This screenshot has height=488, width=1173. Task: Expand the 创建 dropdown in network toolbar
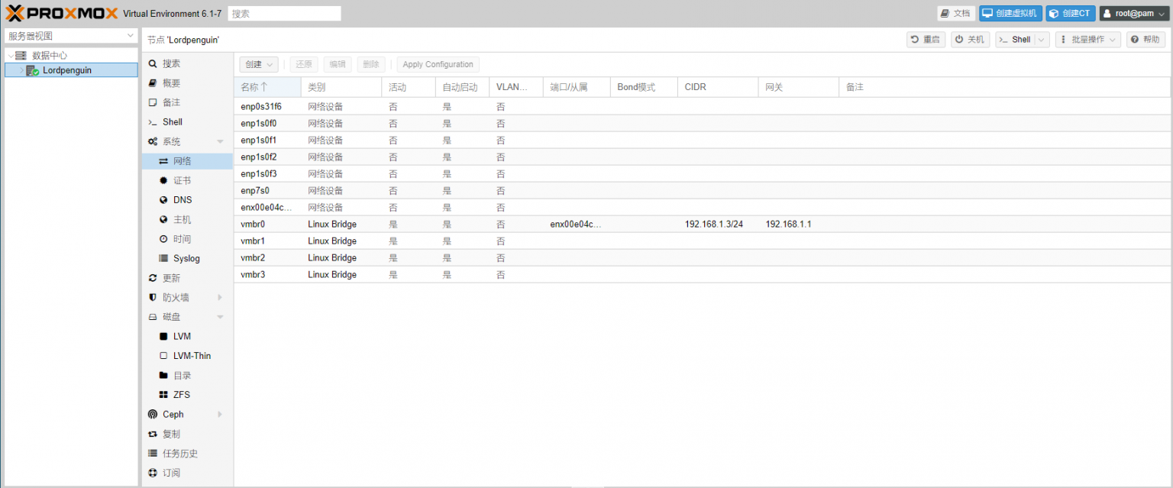coord(258,65)
